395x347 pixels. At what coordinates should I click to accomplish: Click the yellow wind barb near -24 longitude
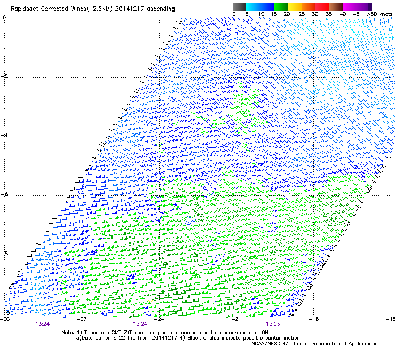(151, 302)
